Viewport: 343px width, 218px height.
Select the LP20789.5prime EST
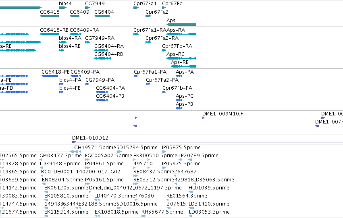(x=185, y=160)
